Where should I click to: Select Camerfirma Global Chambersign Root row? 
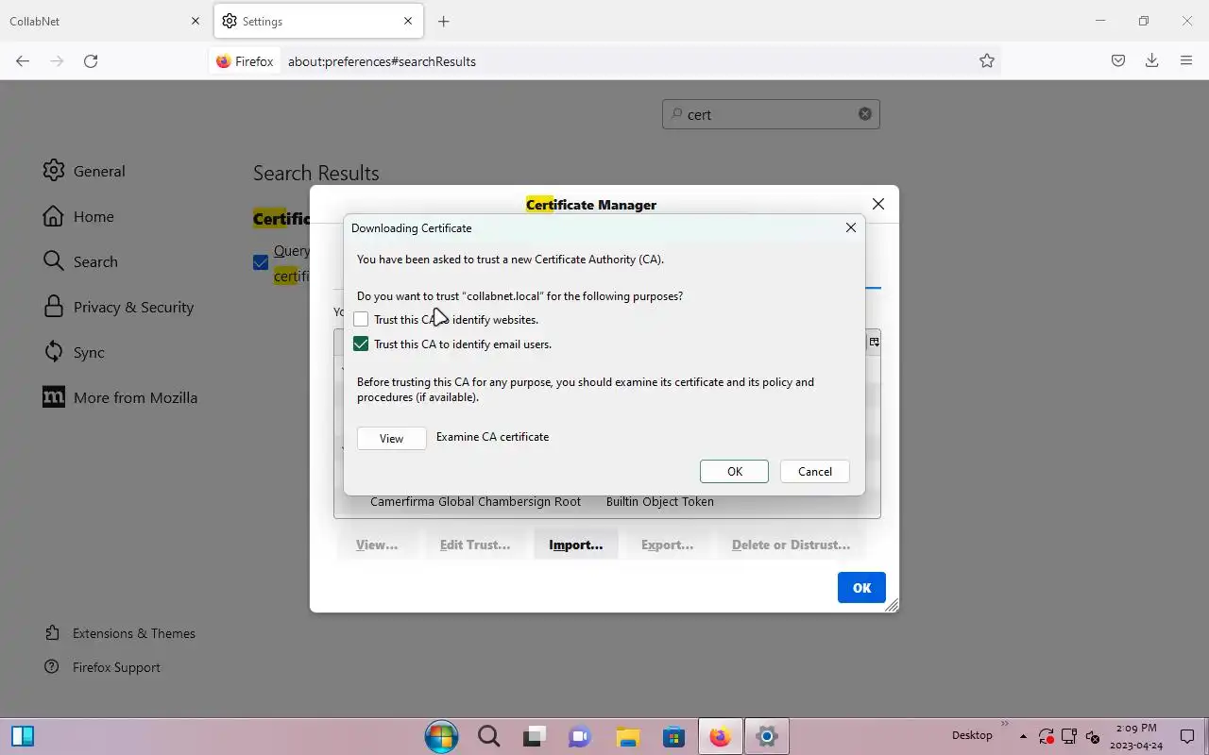[x=606, y=502]
